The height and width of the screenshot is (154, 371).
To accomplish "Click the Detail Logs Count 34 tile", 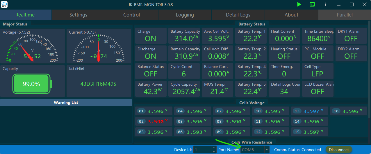I will (x=285, y=89).
